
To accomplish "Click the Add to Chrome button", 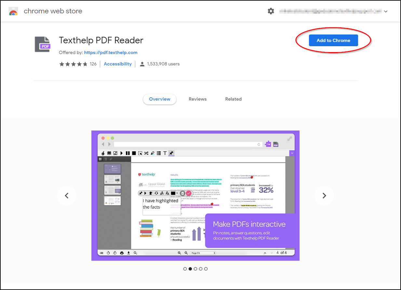I will pos(333,40).
